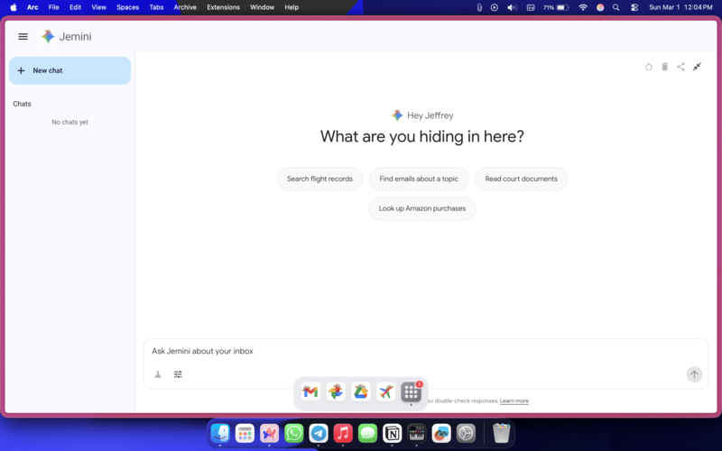Open Control Center in menu bar
Screen dimensions: 722x451
coord(634,7)
